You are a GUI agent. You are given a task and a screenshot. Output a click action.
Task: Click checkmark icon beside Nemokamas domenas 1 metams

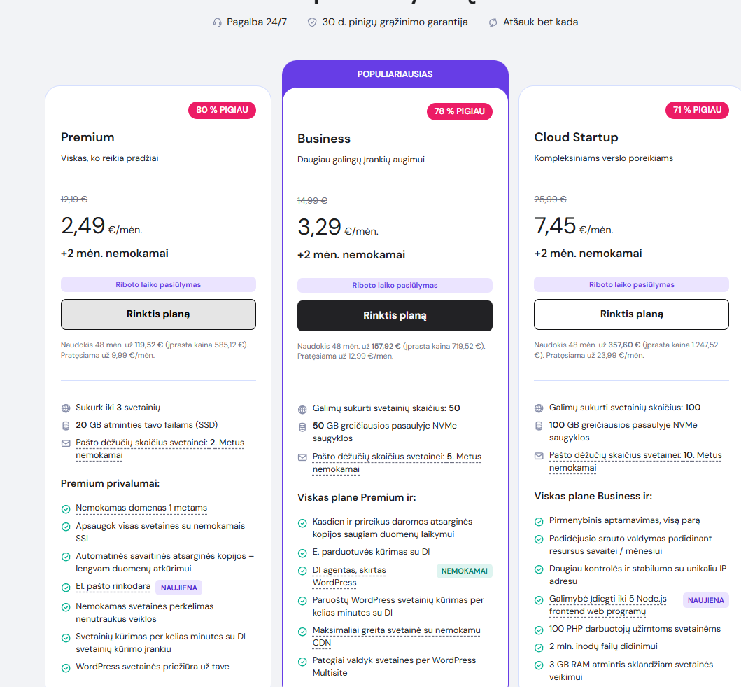(66, 508)
